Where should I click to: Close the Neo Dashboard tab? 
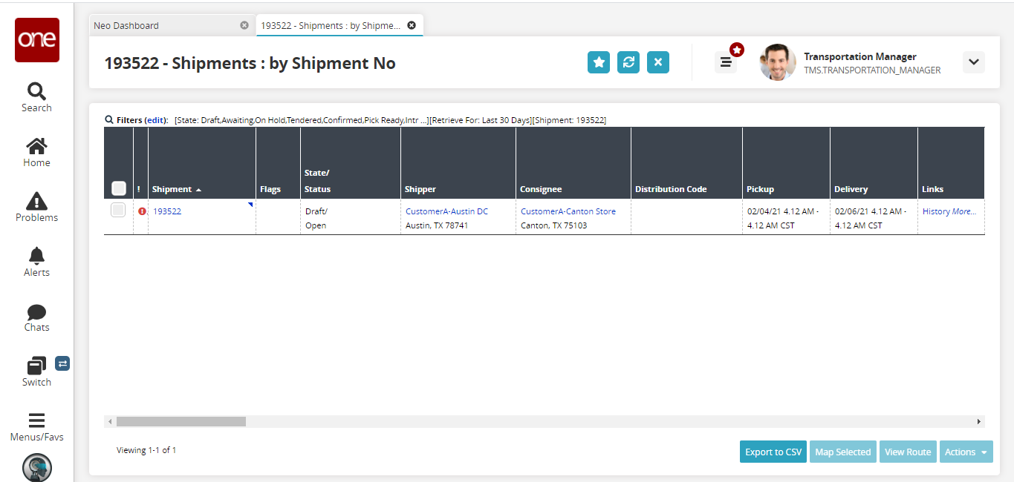(244, 25)
